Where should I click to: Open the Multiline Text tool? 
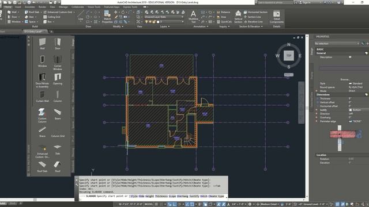(193, 17)
